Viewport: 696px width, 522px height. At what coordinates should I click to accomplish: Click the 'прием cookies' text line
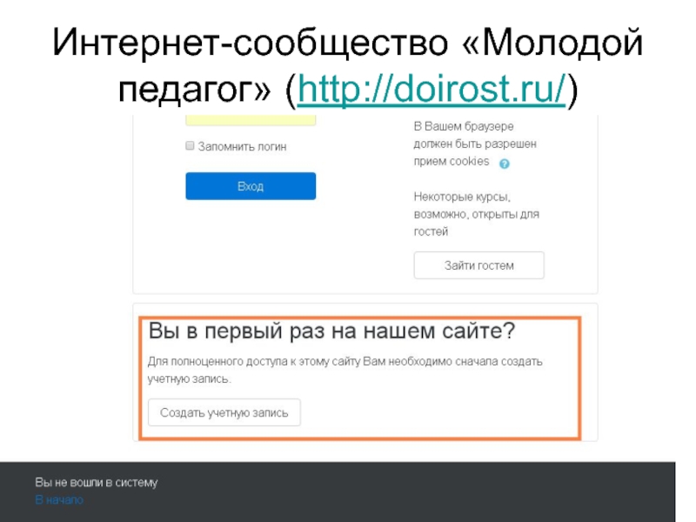(451, 162)
